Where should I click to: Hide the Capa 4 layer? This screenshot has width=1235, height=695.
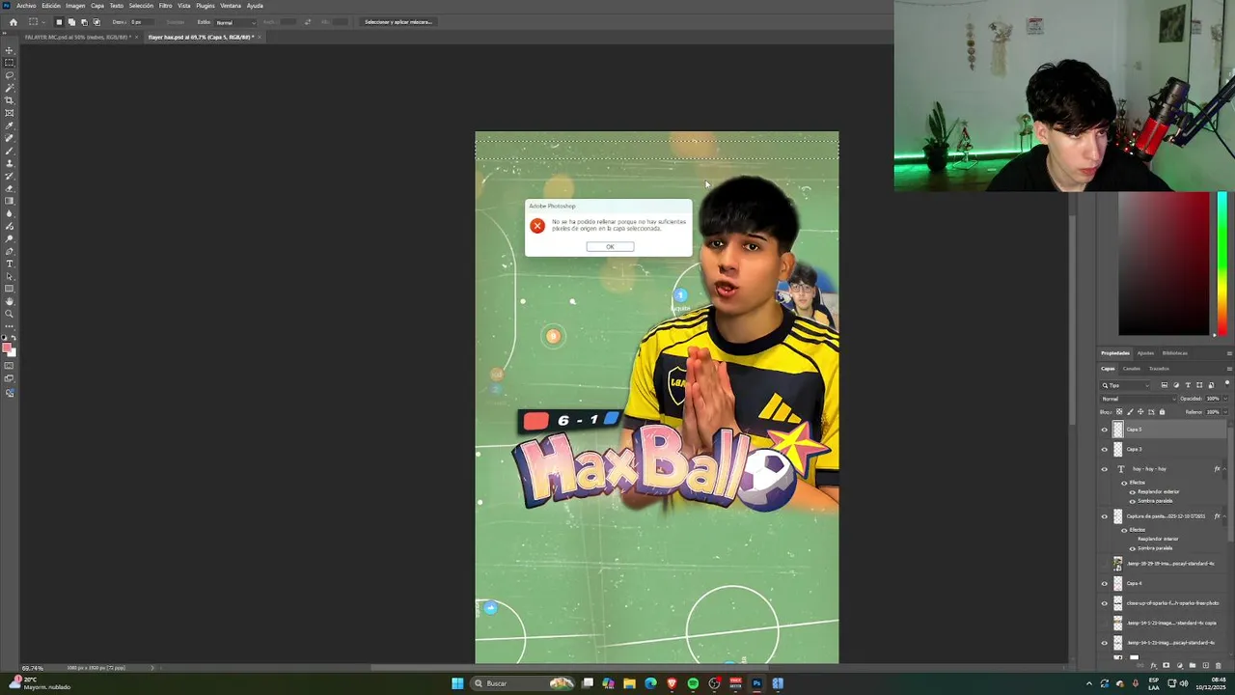coord(1105,583)
